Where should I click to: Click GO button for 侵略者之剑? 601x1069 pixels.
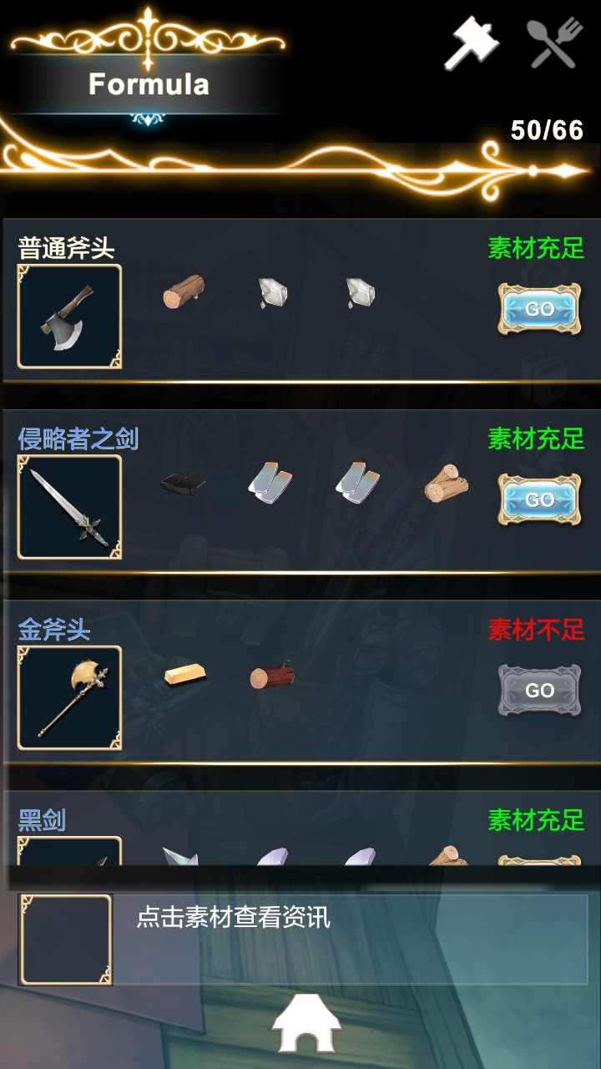click(x=539, y=499)
